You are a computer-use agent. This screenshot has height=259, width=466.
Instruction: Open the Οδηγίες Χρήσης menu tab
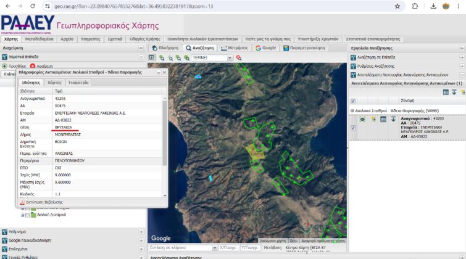point(144,39)
